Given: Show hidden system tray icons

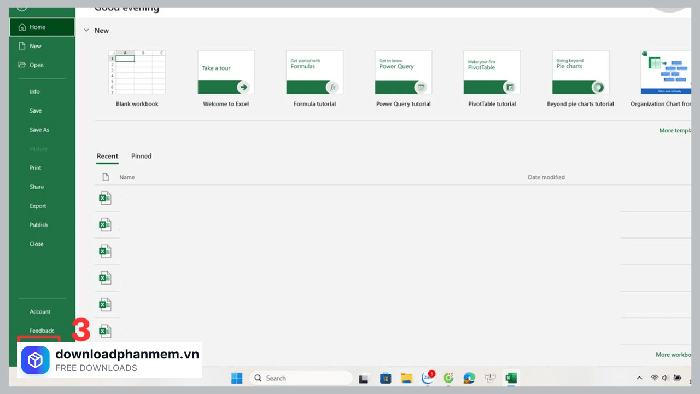Looking at the screenshot, I should [x=639, y=378].
